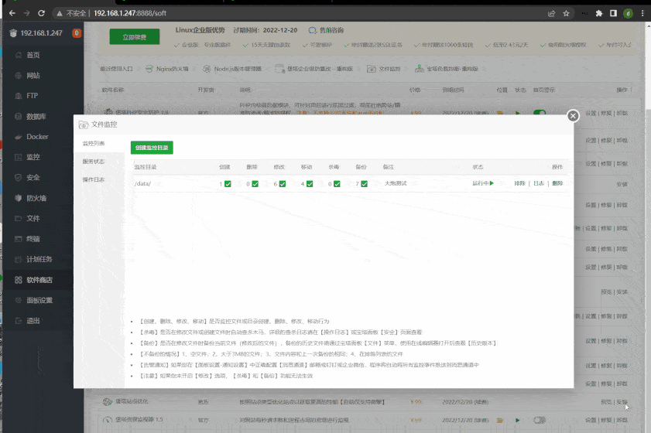Open 安全 in the sidebar

[x=33, y=178]
